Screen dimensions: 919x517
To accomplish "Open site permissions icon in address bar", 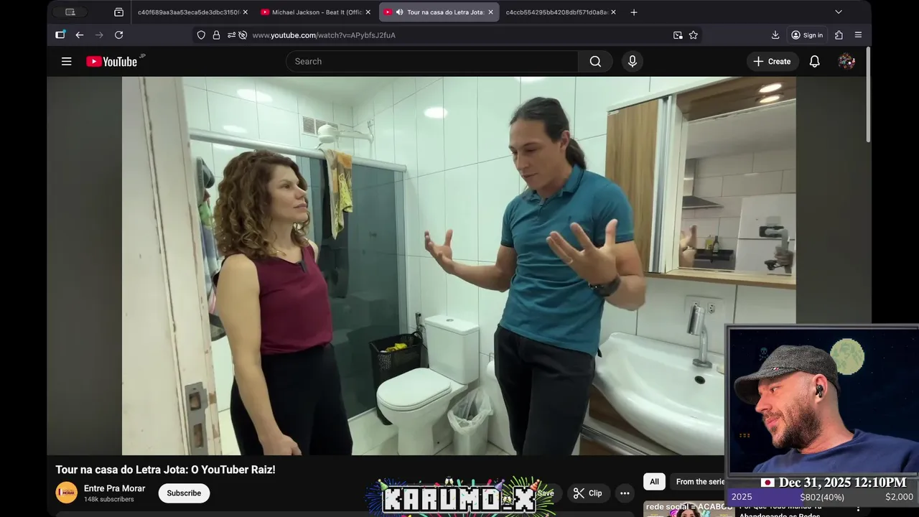I will (x=231, y=35).
